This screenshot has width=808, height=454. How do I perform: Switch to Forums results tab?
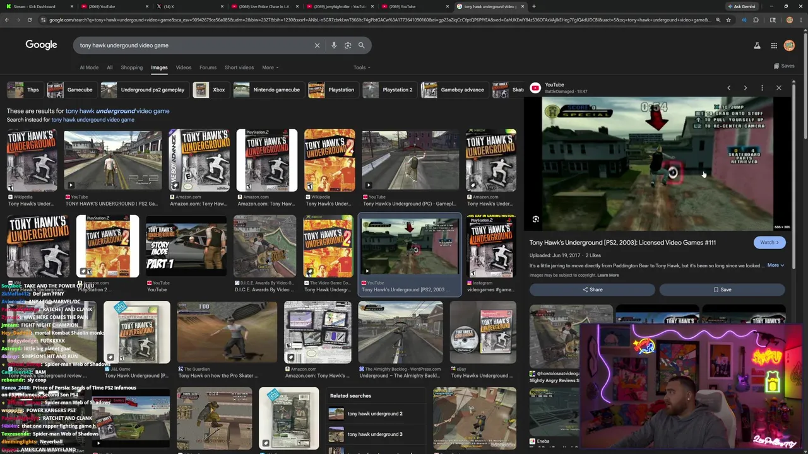pos(208,67)
